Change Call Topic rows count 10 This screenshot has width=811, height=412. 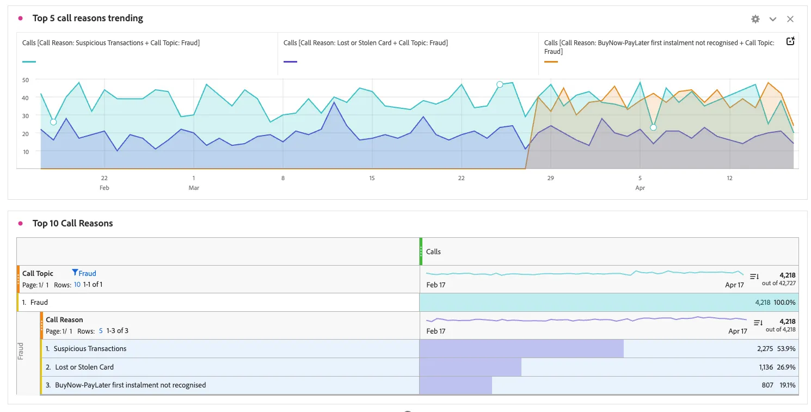coord(77,285)
